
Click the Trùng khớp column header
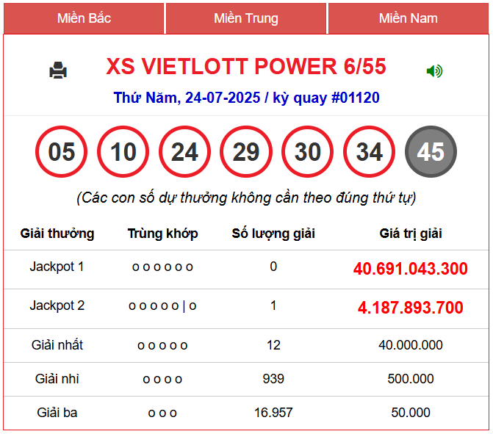point(162,234)
